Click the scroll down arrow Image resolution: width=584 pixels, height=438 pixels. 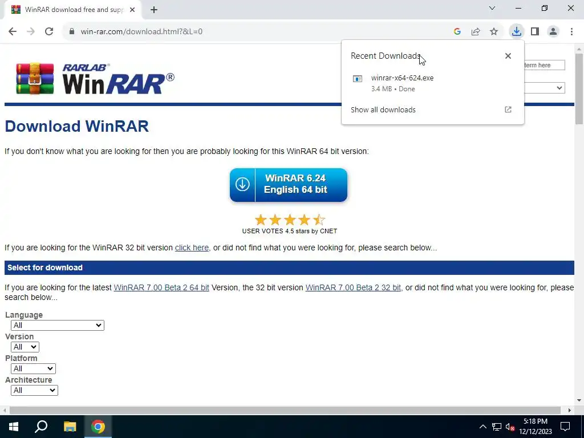[579, 400]
